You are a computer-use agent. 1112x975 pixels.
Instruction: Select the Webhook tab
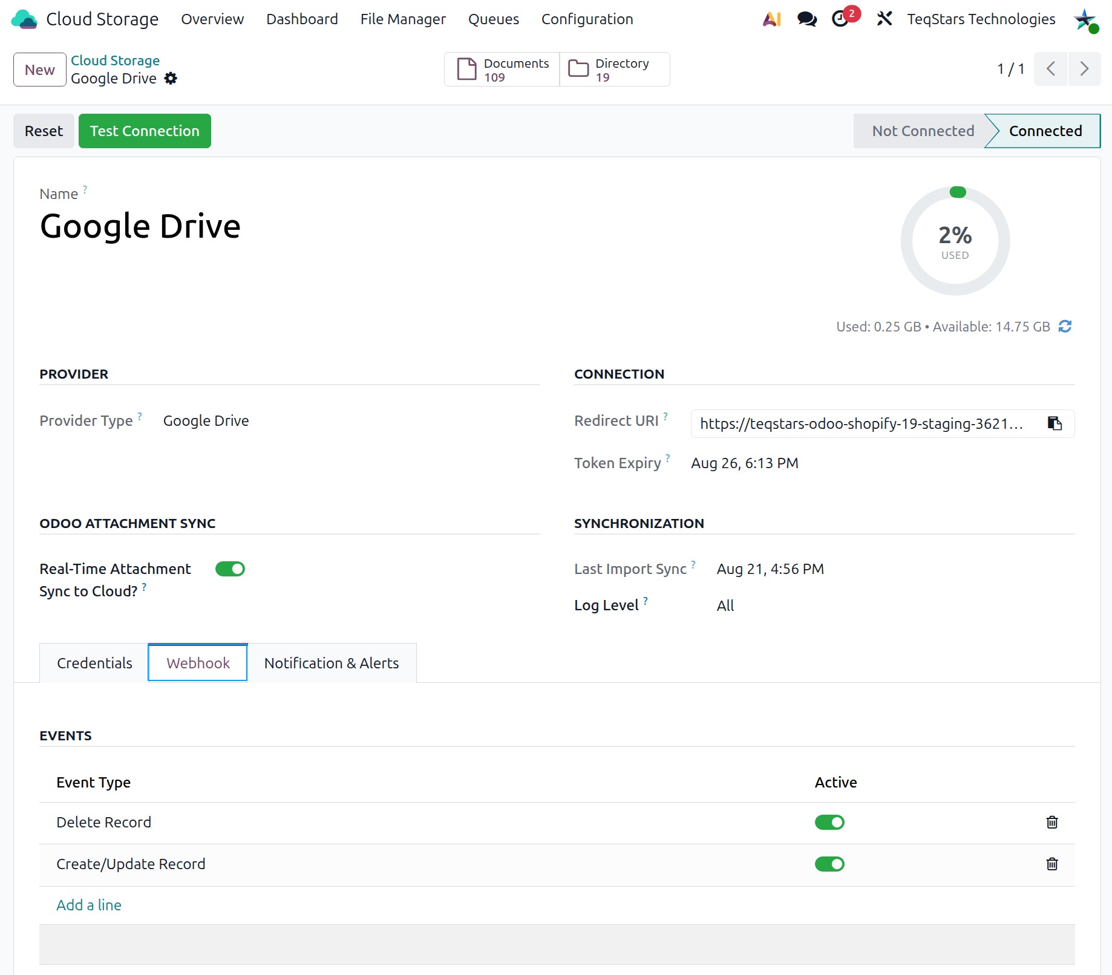198,664
